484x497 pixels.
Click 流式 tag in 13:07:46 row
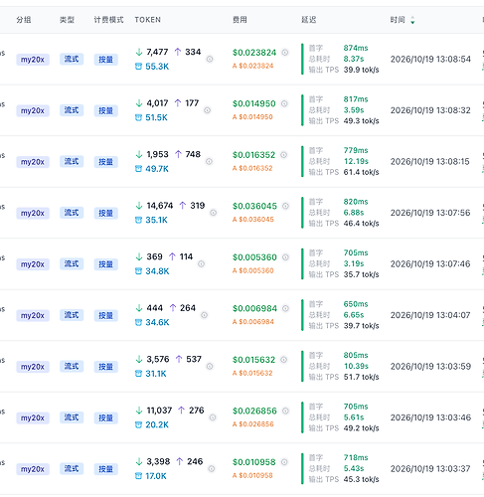click(72, 263)
